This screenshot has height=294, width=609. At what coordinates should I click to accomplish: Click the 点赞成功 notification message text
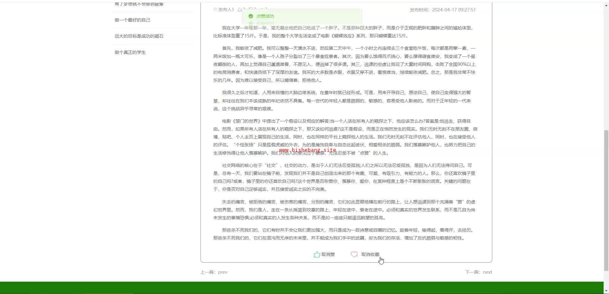pos(265,16)
